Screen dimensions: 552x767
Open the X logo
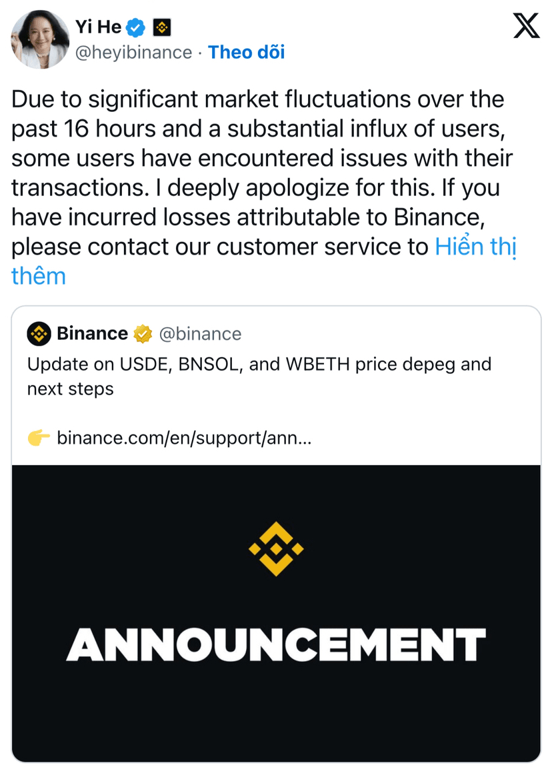click(x=526, y=27)
